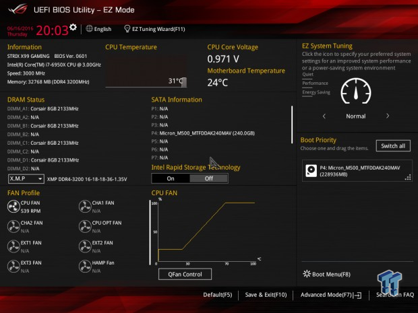The image size is (418, 313).
Task: Click DIMM_C1 Corsair 8GB 2133MHz entry
Action: pyautogui.click(x=43, y=143)
